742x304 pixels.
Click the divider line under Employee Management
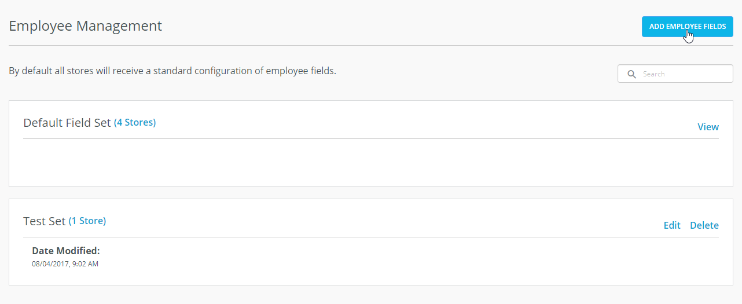(370, 45)
